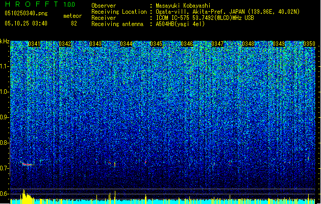321x204 pixels.
Task: Click the receiver text ICOM IC-575 53.7492 MHz USB
Action: tap(205, 18)
